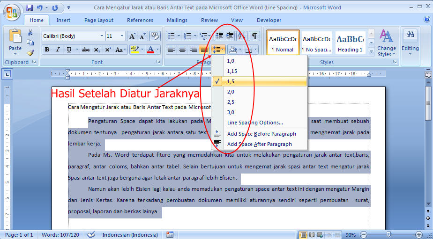Apply superscript formatting

108,50
